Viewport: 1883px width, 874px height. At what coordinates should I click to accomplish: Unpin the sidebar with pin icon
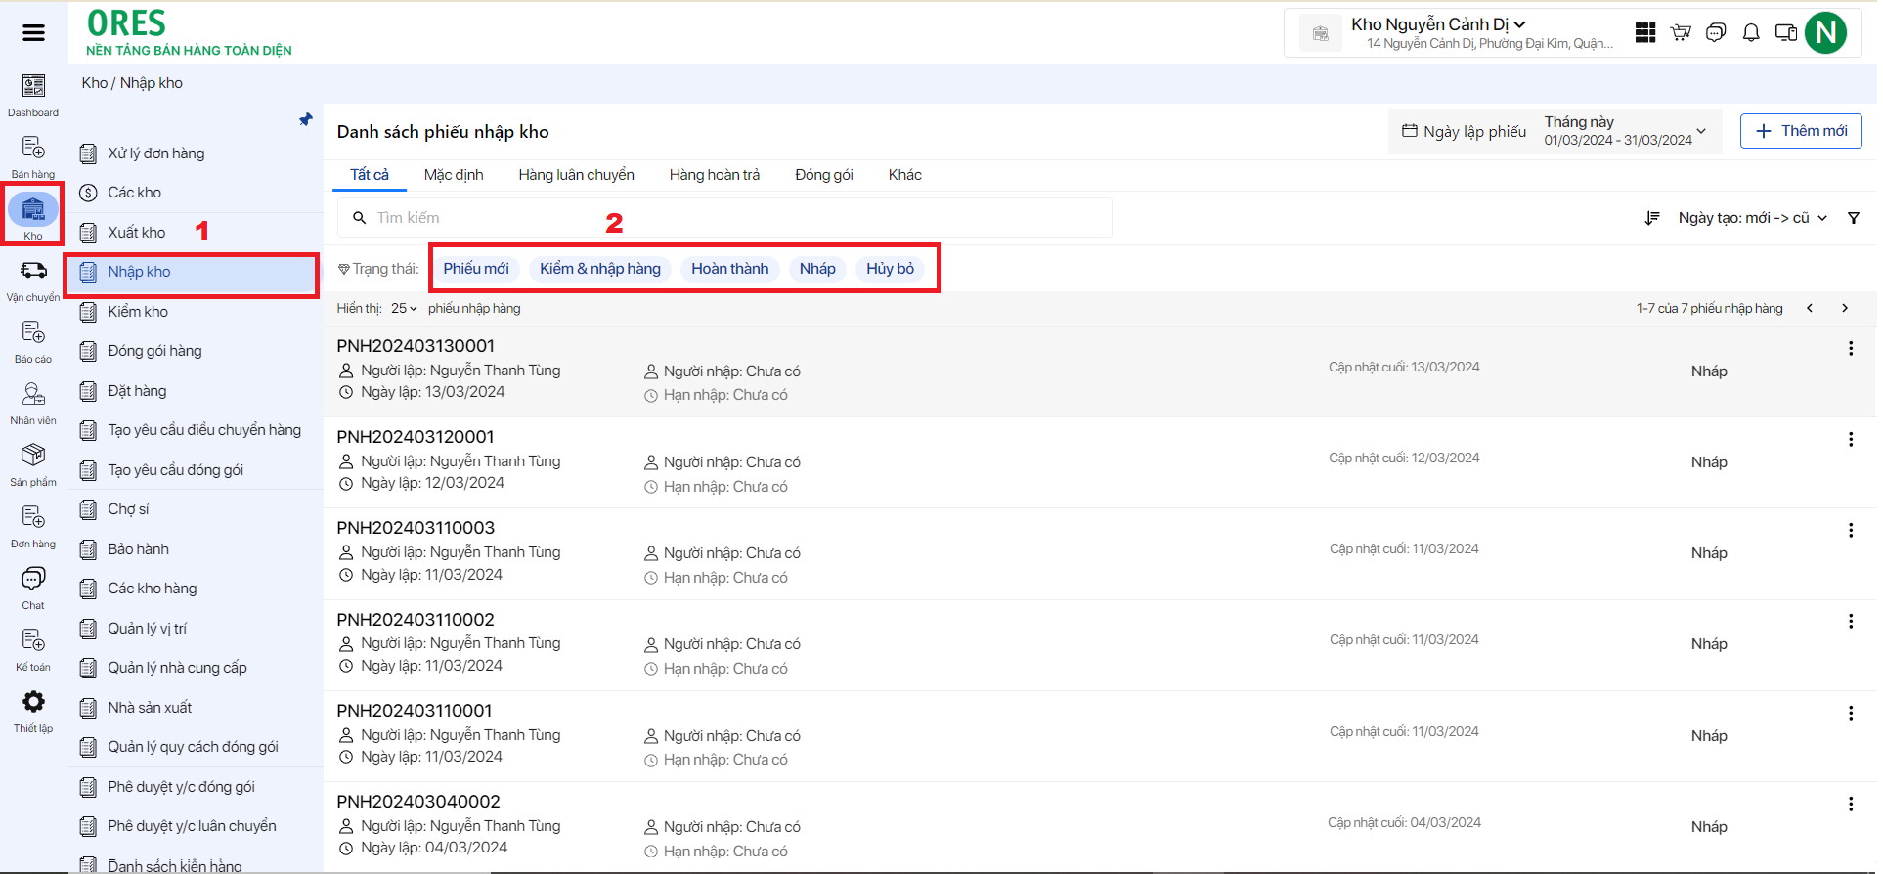pyautogui.click(x=306, y=120)
